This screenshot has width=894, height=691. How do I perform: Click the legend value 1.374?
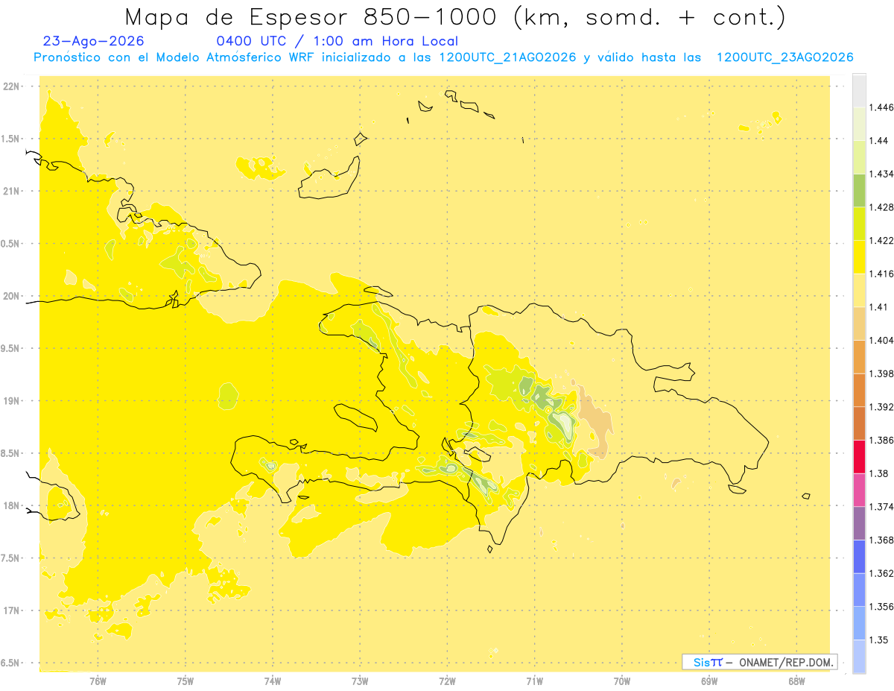click(881, 507)
